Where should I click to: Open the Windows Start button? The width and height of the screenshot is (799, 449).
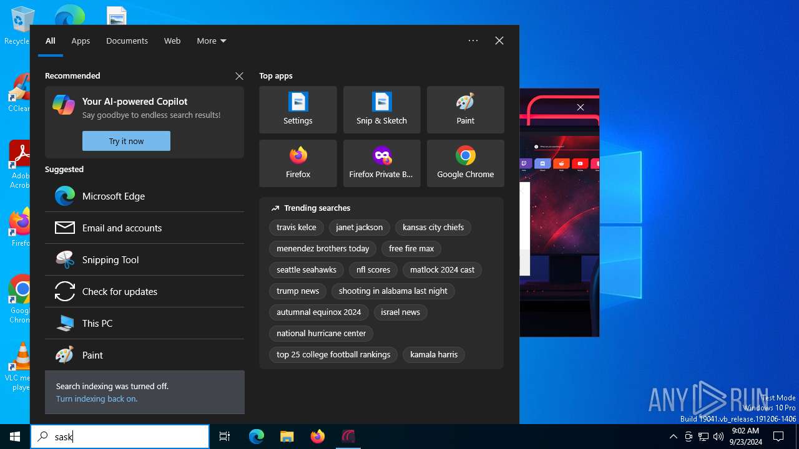(x=15, y=437)
